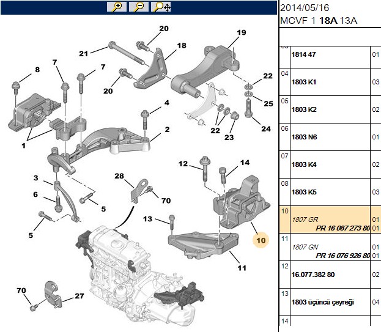Click callout number 8 on the diagram
This screenshot has width=381, height=332.
click(x=37, y=70)
